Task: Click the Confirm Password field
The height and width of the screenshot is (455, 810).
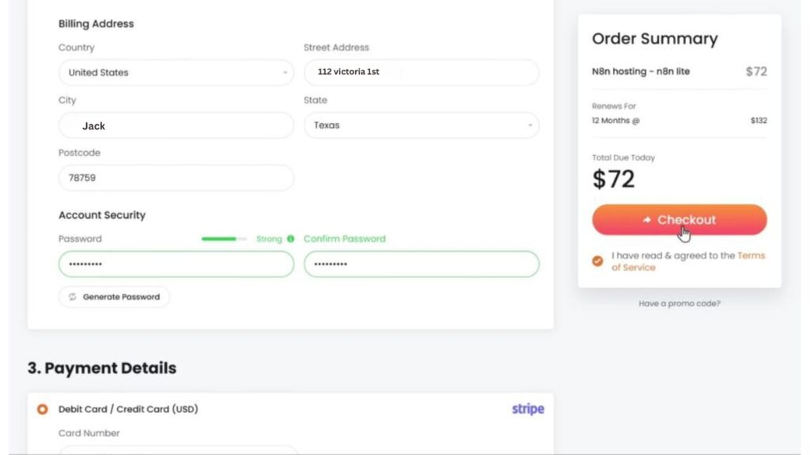Action: pos(421,264)
